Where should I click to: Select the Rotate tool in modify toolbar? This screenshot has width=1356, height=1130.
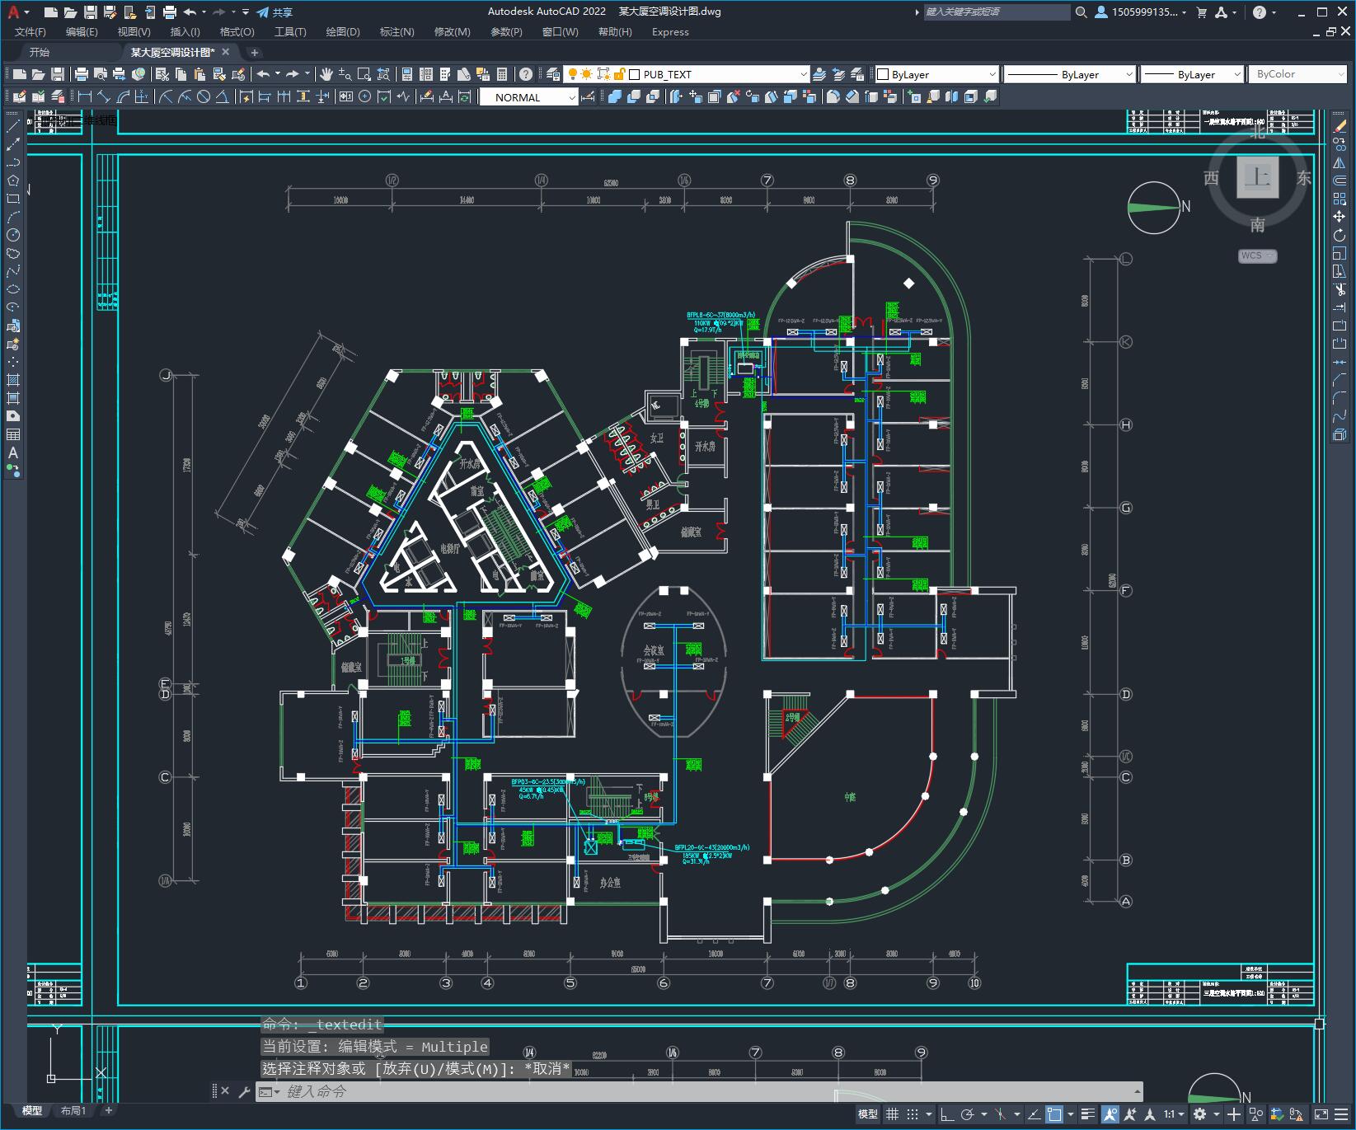click(x=1340, y=235)
